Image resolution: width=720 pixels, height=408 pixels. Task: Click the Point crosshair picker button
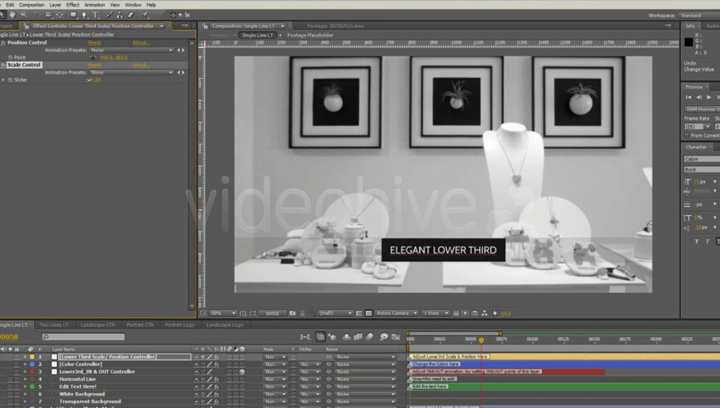pyautogui.click(x=93, y=58)
